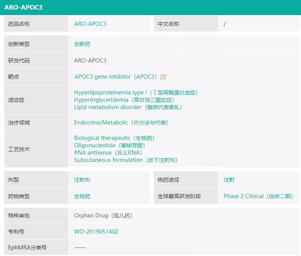The width and height of the screenshot is (301, 256).
Task: Open the Oligonucleotide technology link
Action: tap(110, 145)
